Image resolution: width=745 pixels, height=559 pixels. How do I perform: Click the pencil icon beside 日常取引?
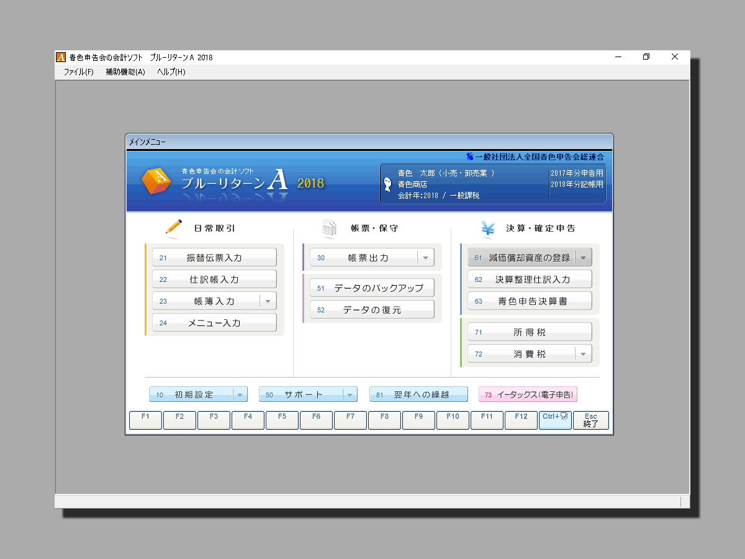coord(173,227)
